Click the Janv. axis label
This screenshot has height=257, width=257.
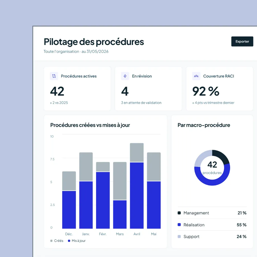click(x=86, y=234)
